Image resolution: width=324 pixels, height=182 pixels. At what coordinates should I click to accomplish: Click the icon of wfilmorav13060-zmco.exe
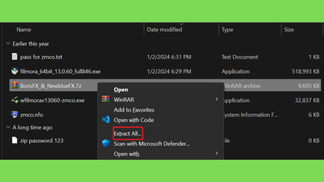tap(15, 100)
